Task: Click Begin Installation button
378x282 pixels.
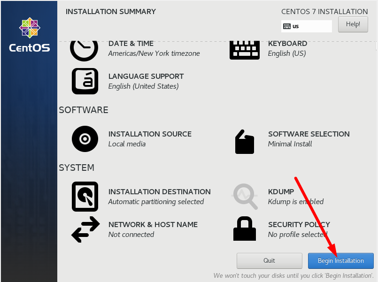Action: 340,260
